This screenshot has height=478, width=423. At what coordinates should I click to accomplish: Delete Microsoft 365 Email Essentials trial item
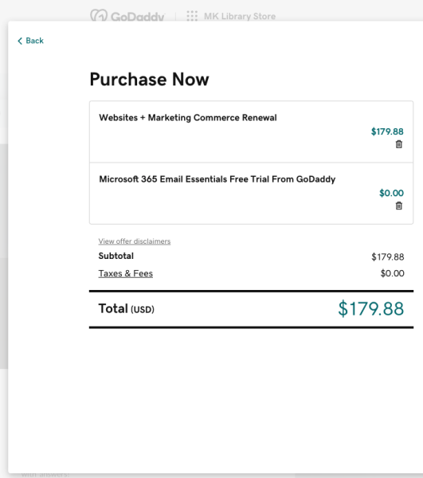click(x=398, y=206)
